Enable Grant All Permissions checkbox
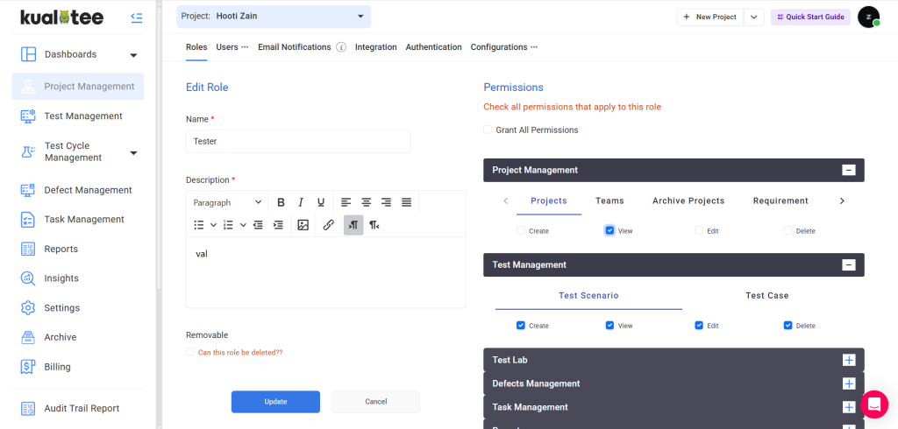 488,130
